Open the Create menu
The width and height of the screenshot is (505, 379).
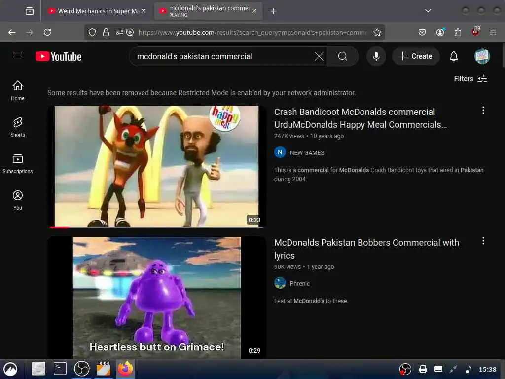415,56
